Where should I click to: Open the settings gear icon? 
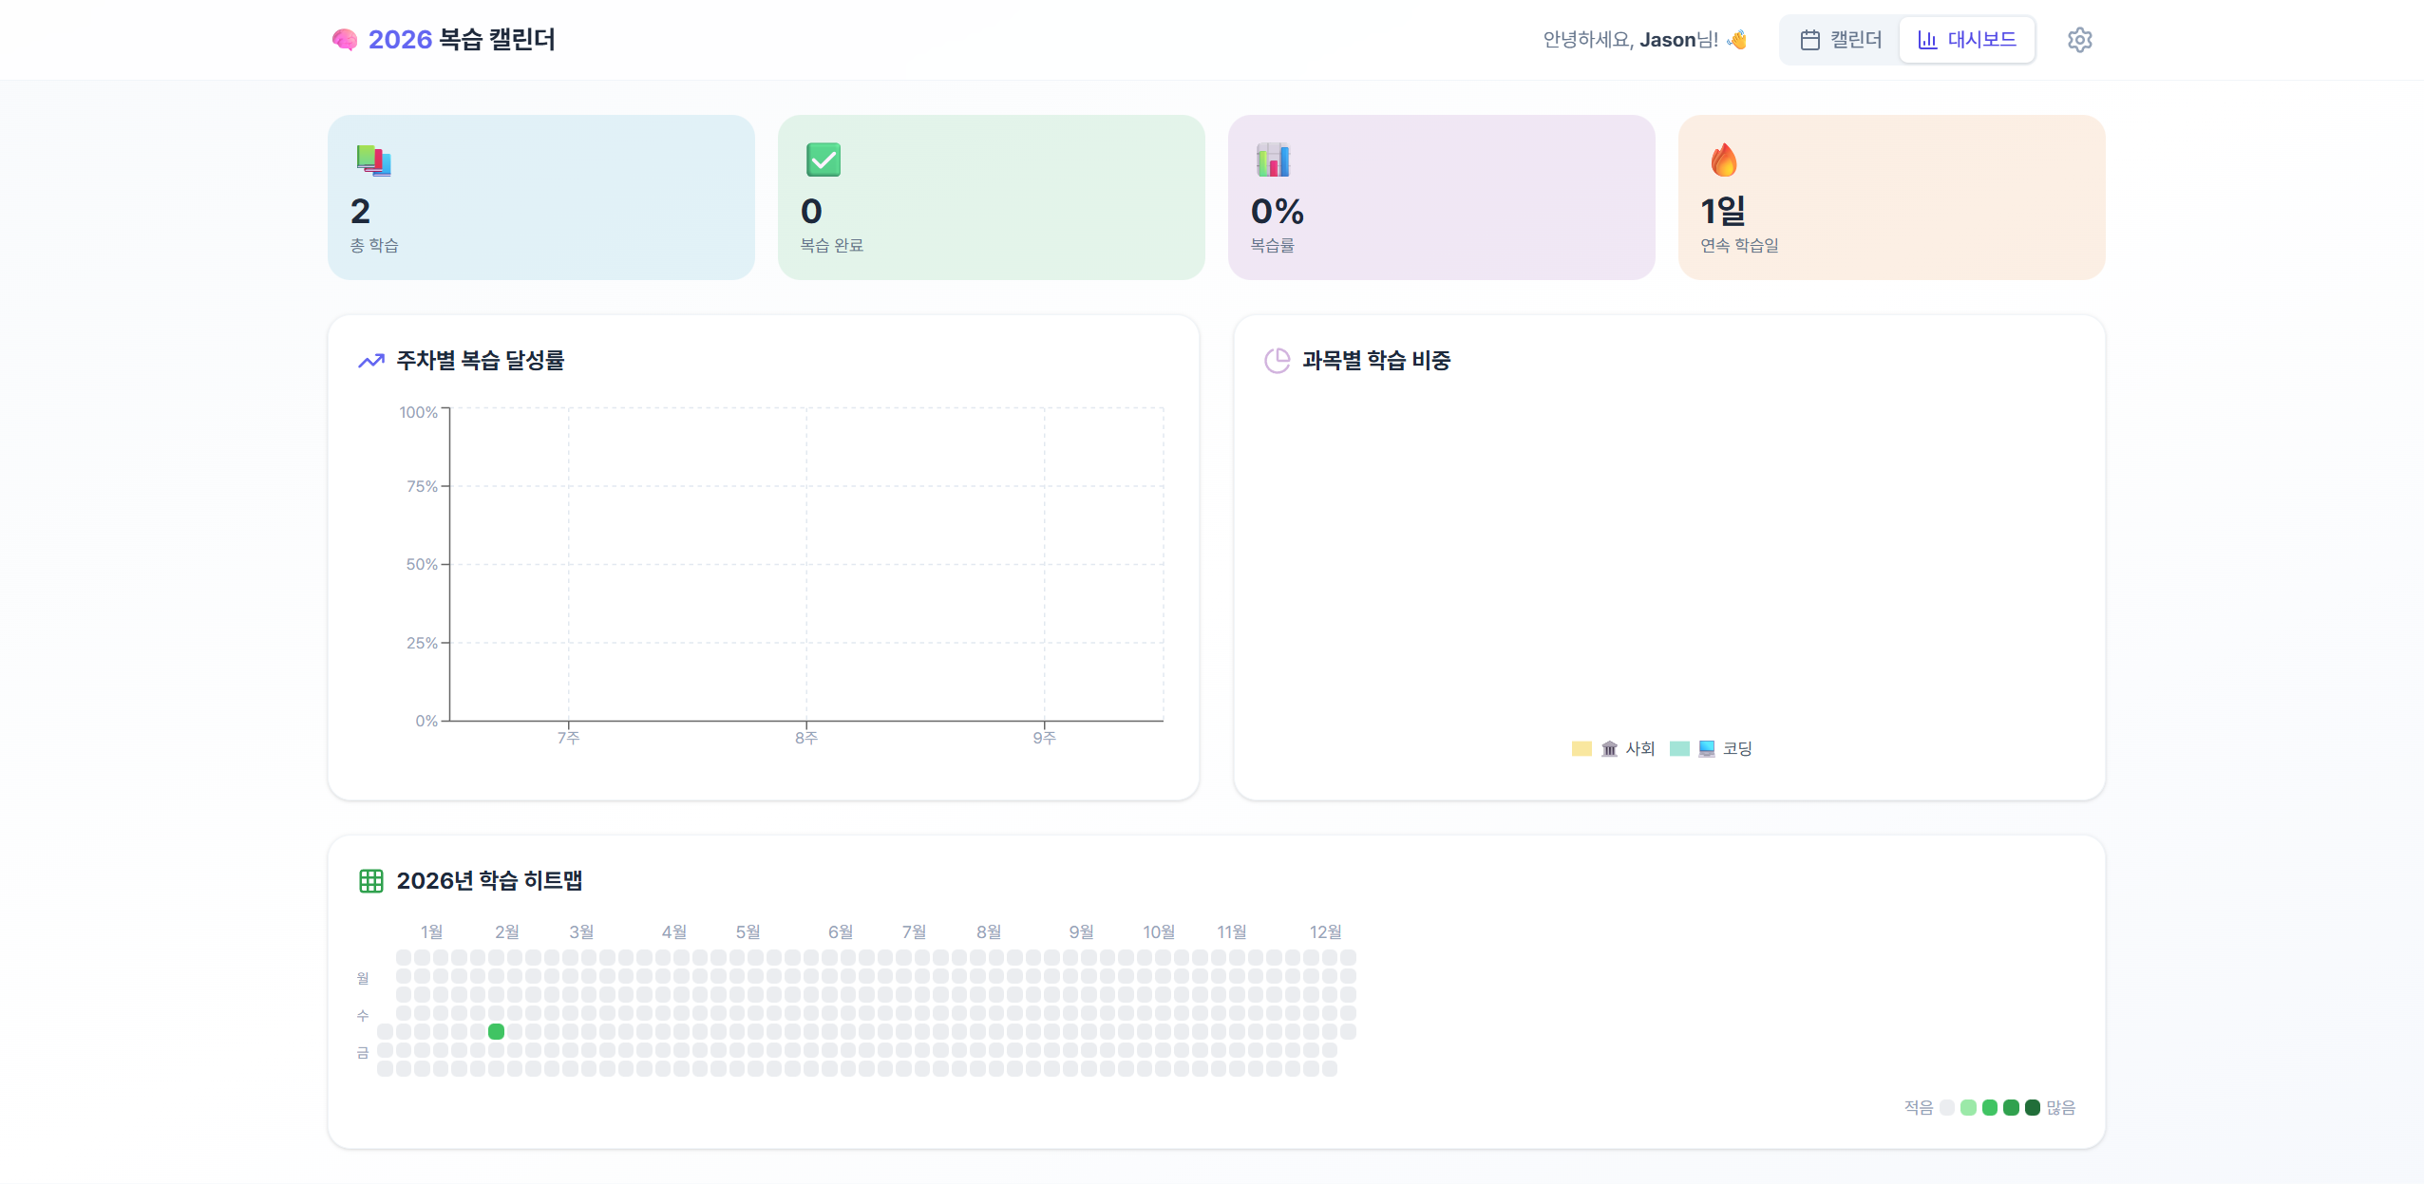coord(2079,40)
